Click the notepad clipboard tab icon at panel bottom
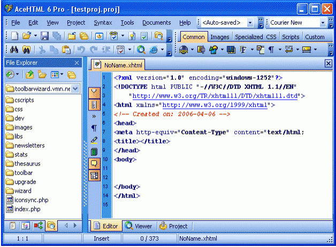Viewport: 336px width, 247px height. coord(12,226)
